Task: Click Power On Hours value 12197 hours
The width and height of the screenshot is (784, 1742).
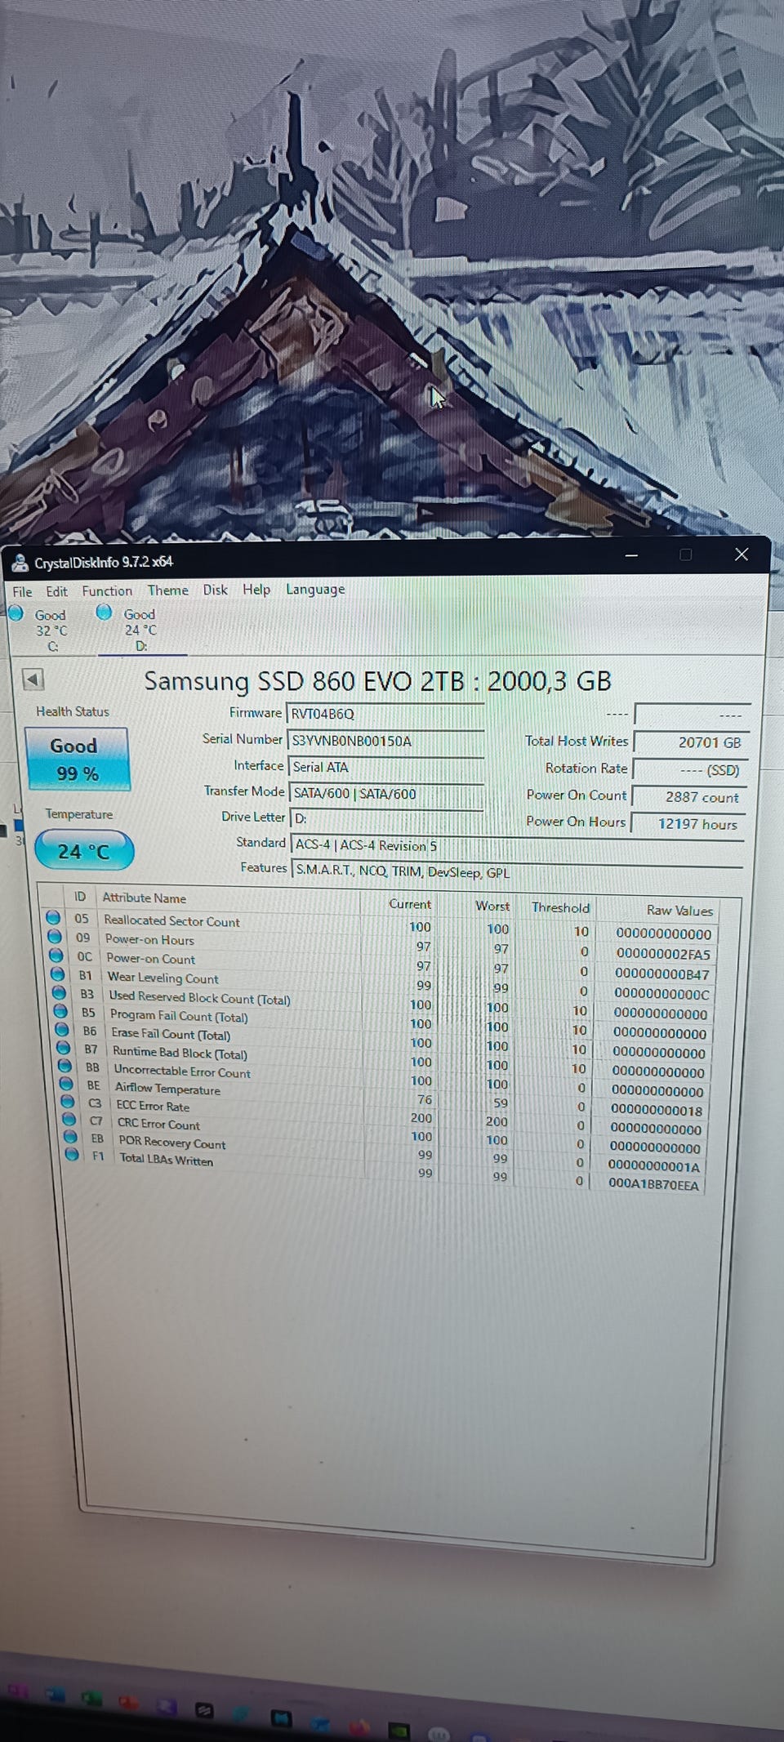Action: pyautogui.click(x=690, y=824)
